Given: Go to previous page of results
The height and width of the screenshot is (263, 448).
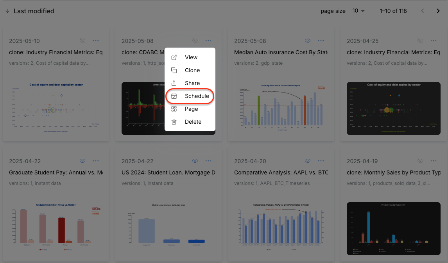Looking at the screenshot, I should tap(422, 11).
